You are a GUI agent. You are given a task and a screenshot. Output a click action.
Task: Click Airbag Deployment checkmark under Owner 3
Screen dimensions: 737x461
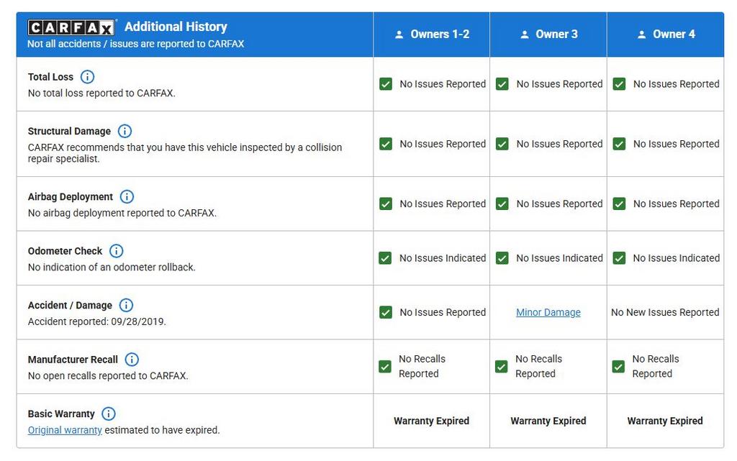[x=502, y=204]
